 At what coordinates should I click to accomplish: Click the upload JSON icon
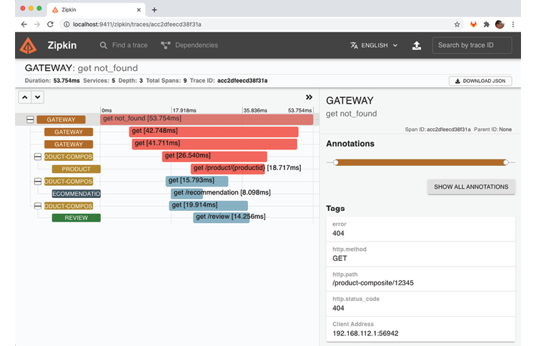pos(417,46)
